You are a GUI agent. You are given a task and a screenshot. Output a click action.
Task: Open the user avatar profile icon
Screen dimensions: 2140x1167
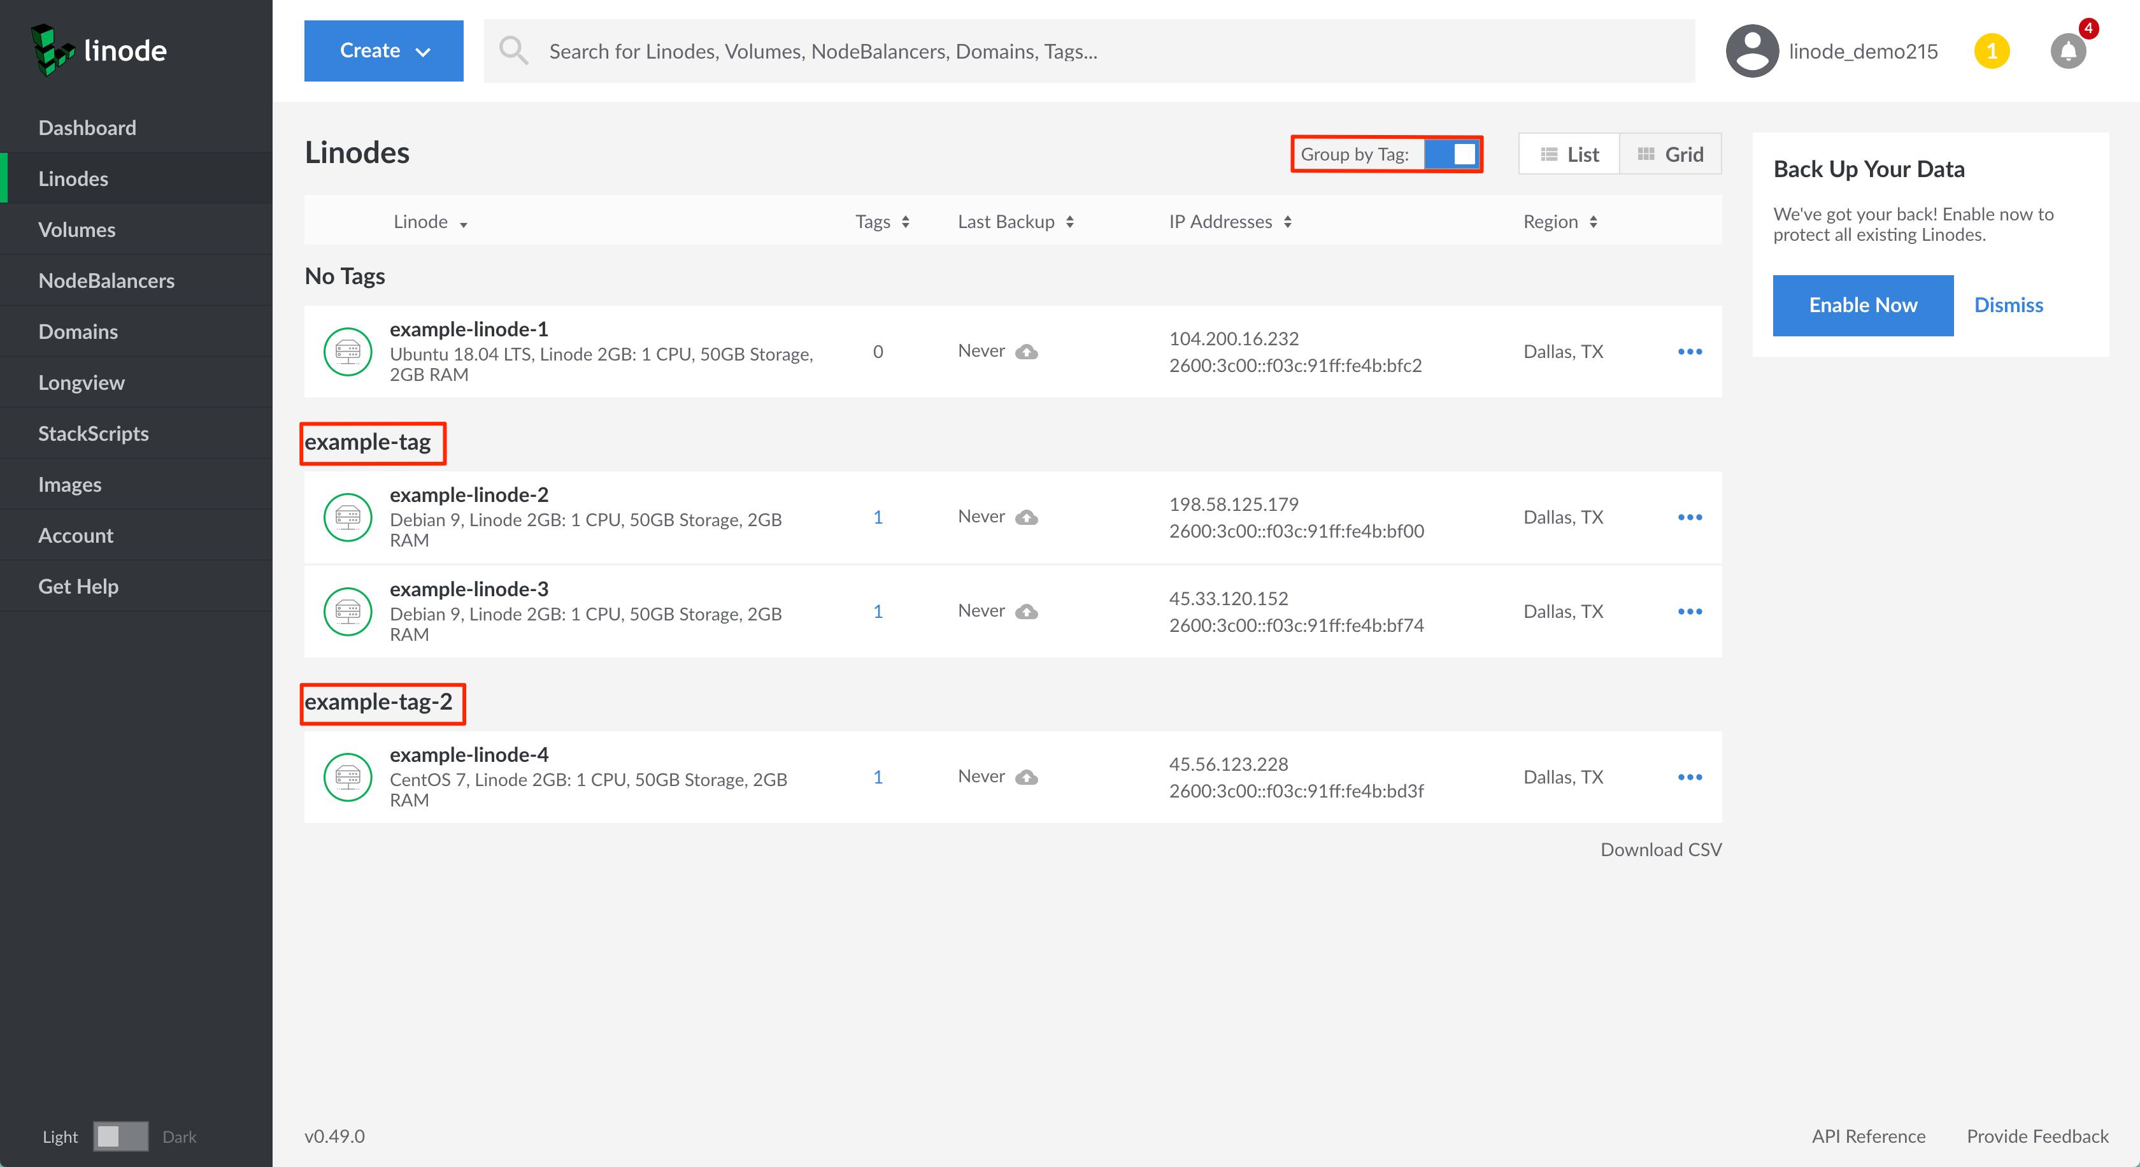(x=1751, y=52)
